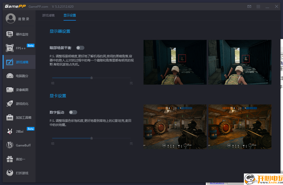283x185 pixels.
Task: Open the 2哈ai husky icon
Action: (10, 131)
